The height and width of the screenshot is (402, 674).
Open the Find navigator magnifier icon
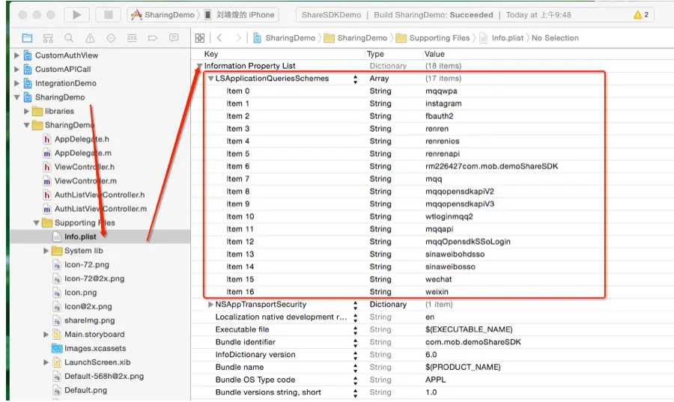pos(69,38)
